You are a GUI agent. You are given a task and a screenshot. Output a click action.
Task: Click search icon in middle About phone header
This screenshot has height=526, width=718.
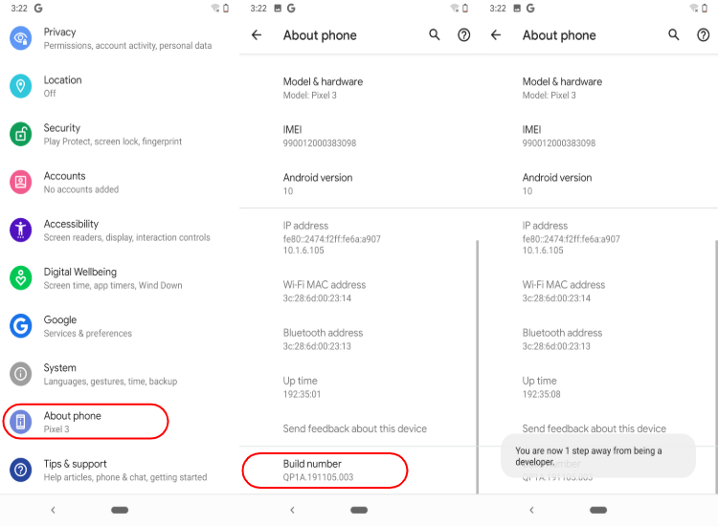coord(434,34)
